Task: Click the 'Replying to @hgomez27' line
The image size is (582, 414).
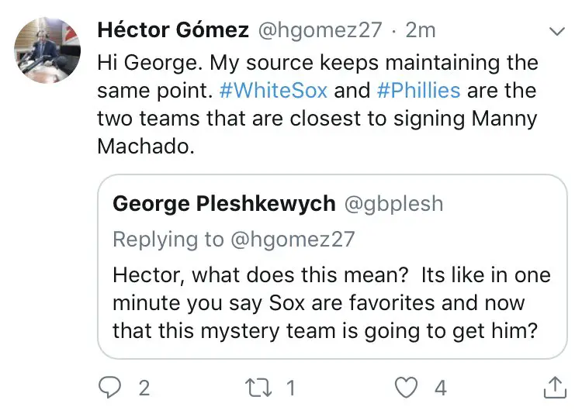Action: click(x=234, y=239)
